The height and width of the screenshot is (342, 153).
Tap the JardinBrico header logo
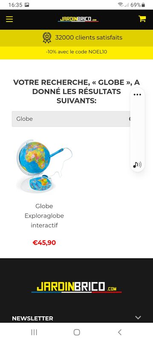pyautogui.click(x=78, y=19)
